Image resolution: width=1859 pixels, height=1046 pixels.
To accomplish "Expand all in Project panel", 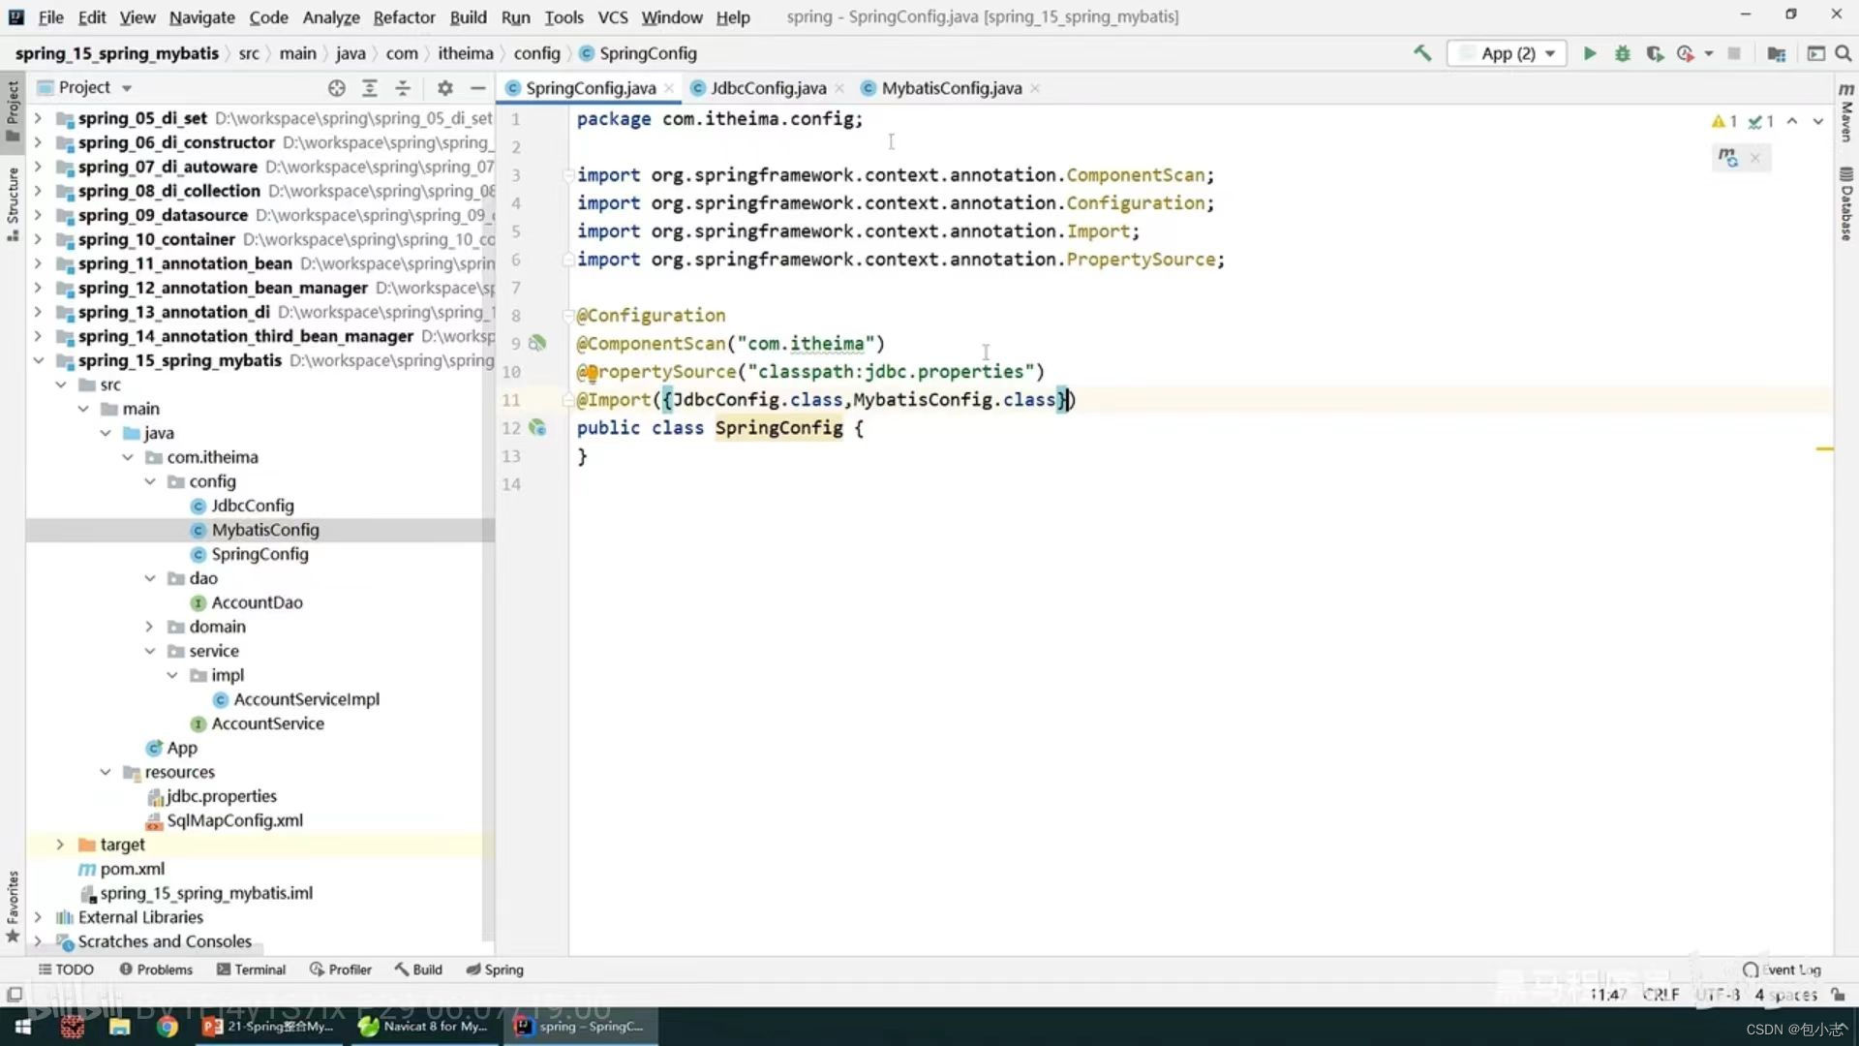I will pyautogui.click(x=369, y=88).
